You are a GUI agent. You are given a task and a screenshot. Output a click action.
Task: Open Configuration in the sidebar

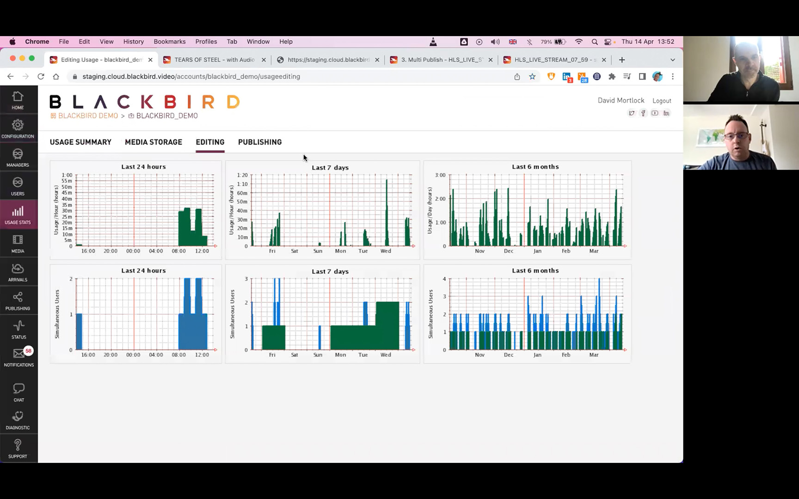coord(18,128)
